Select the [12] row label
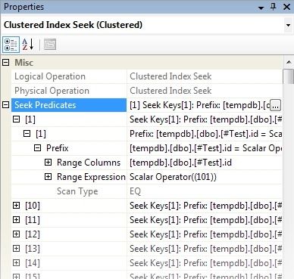The image size is (294, 279). (x=33, y=234)
